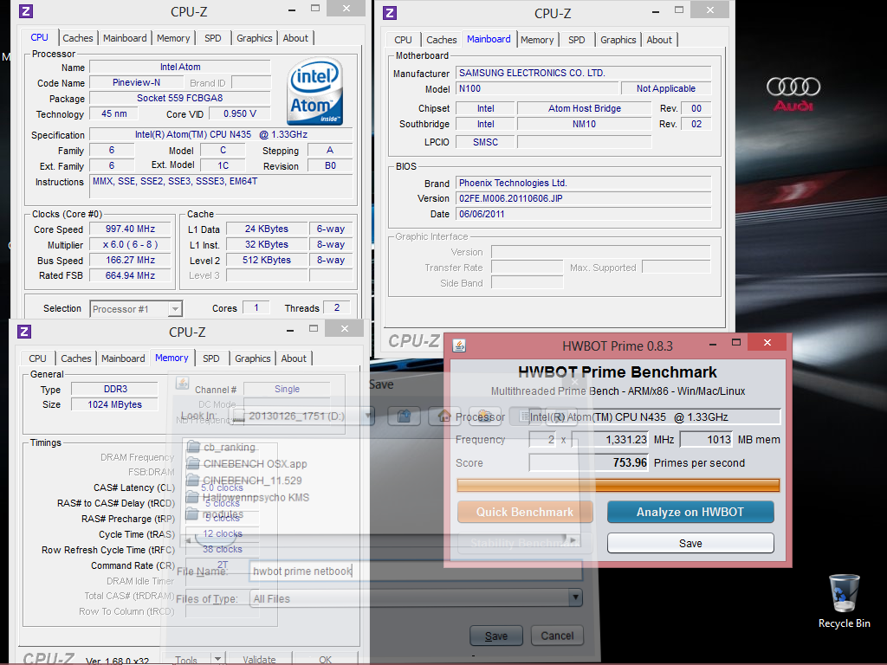Expand the Look In drive dropdown
Image resolution: width=887 pixels, height=665 pixels.
pyautogui.click(x=368, y=416)
